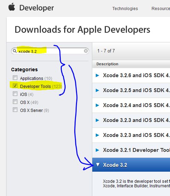Select the Xcode 3.2.6 and iOS SDK title
The width and height of the screenshot is (170, 196).
tap(136, 75)
